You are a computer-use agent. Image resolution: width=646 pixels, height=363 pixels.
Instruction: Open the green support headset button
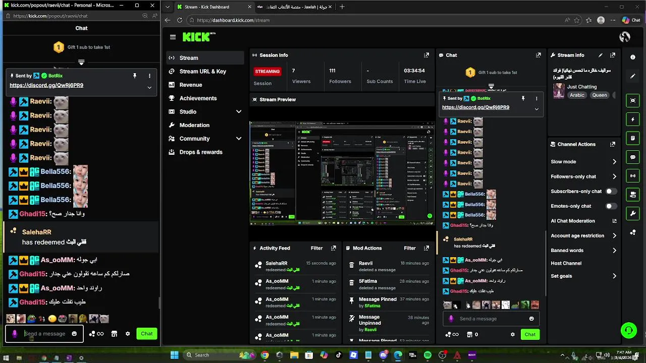click(x=629, y=331)
